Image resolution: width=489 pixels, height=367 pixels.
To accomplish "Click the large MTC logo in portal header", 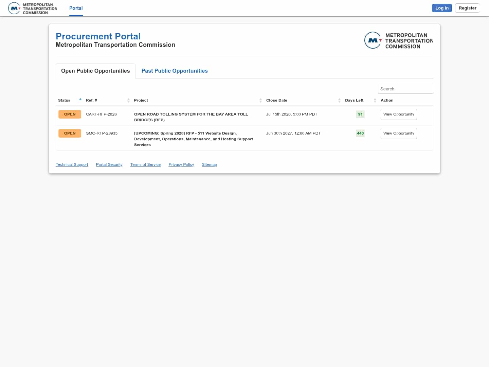I will [x=399, y=40].
